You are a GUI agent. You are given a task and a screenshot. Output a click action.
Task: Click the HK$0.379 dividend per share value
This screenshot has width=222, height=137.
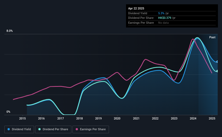(164, 18)
